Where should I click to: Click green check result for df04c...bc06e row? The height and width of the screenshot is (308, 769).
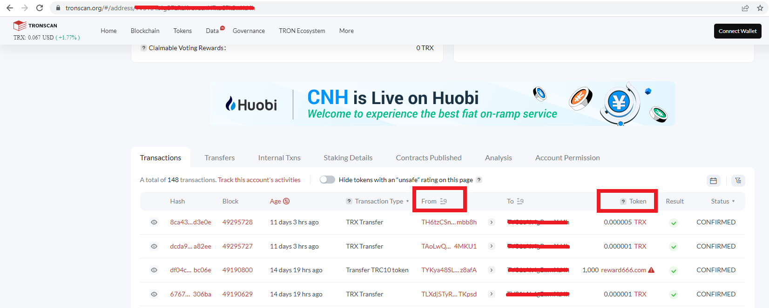click(674, 270)
